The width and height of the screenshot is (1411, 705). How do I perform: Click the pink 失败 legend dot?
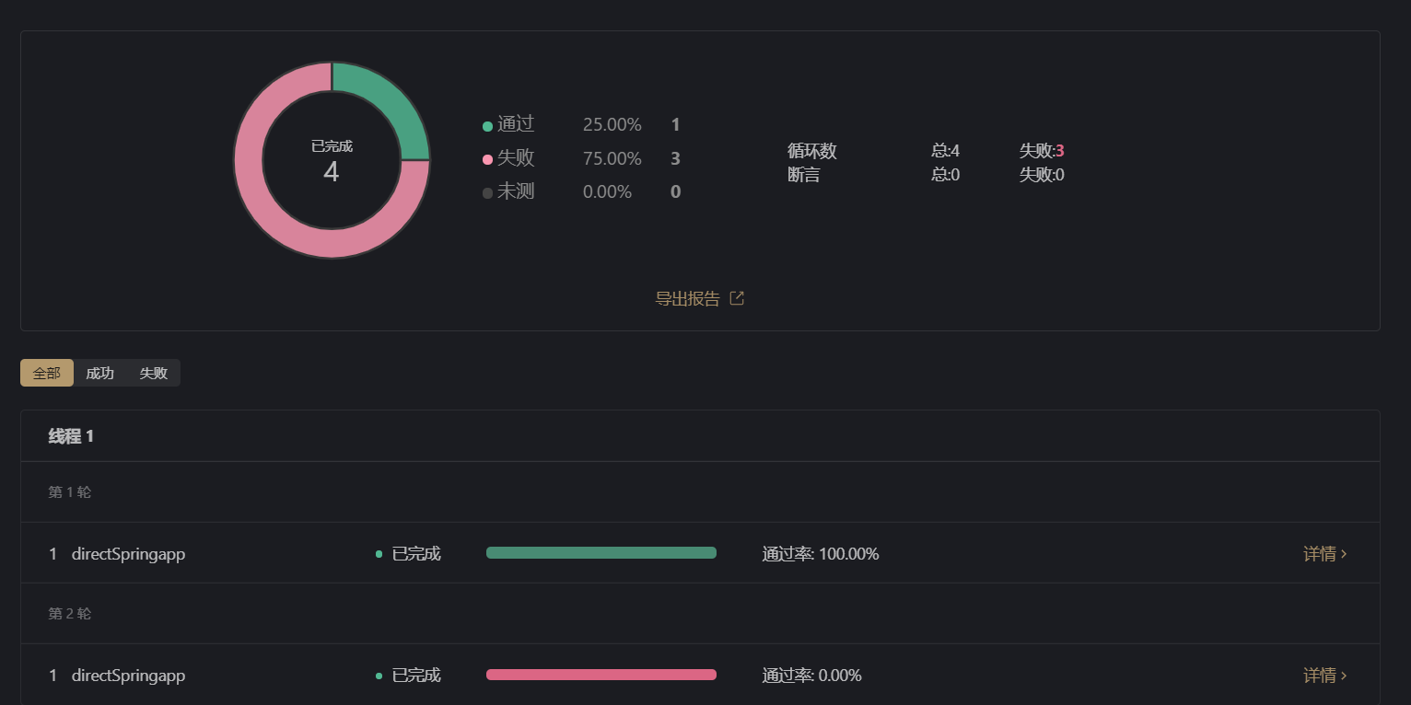[x=487, y=160]
